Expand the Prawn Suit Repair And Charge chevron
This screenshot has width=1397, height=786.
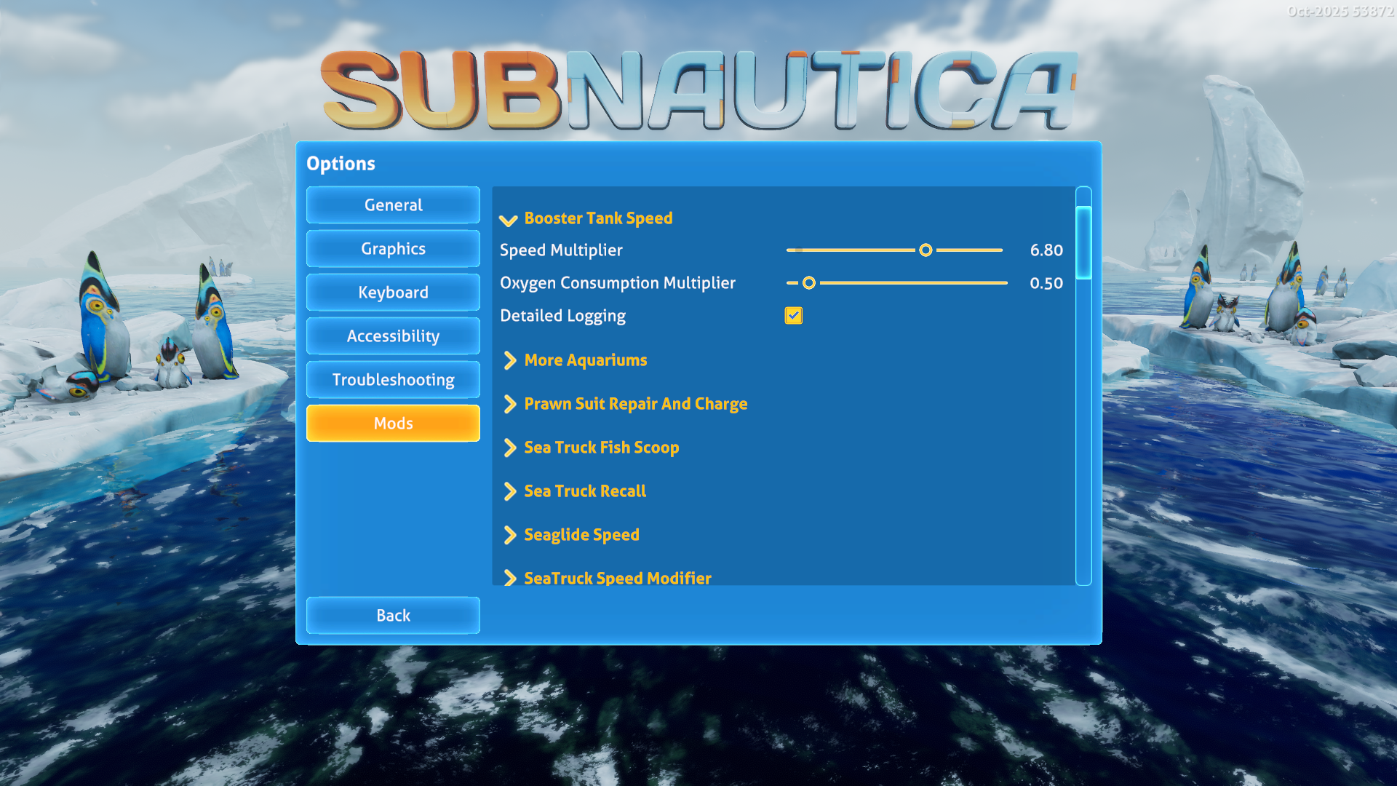click(x=510, y=404)
